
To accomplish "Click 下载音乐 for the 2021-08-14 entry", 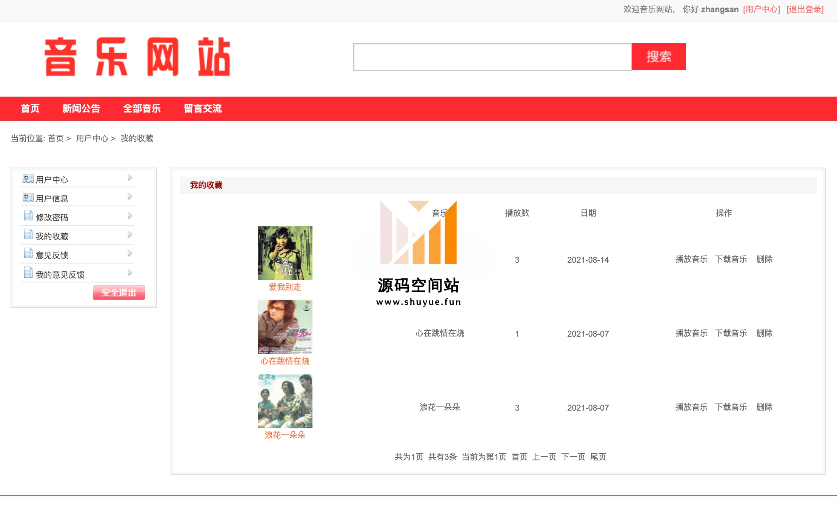I will (x=731, y=259).
